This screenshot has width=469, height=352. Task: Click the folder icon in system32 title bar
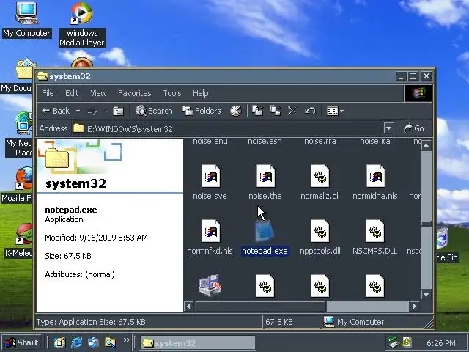click(x=43, y=76)
